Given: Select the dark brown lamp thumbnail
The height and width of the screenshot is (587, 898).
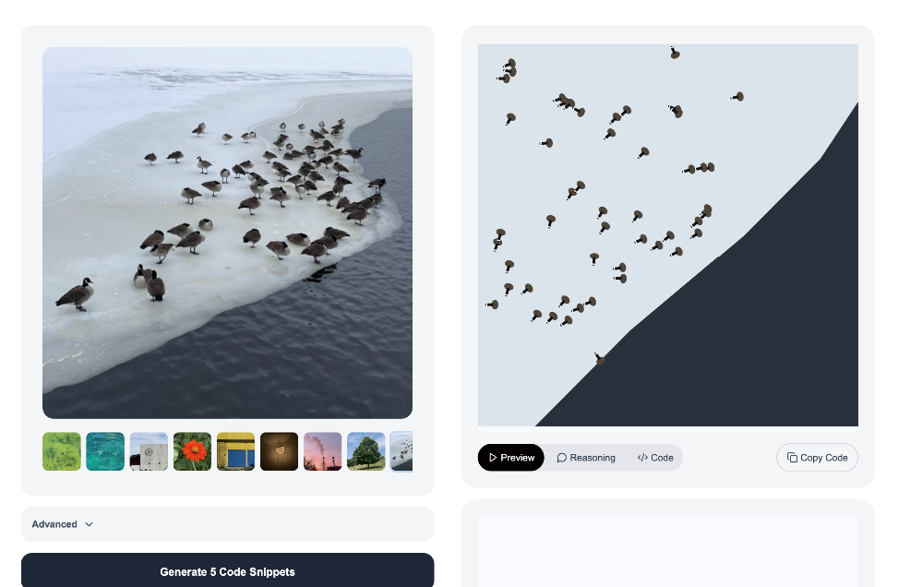Looking at the screenshot, I should pyautogui.click(x=280, y=451).
